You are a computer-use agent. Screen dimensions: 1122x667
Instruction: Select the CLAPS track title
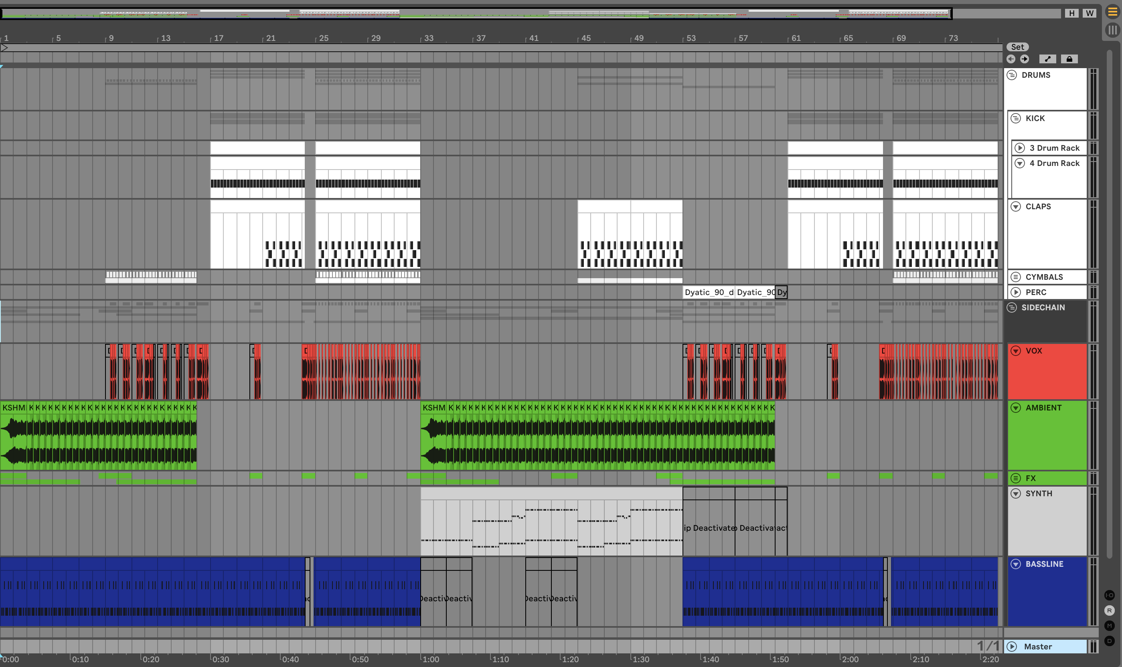1038,206
